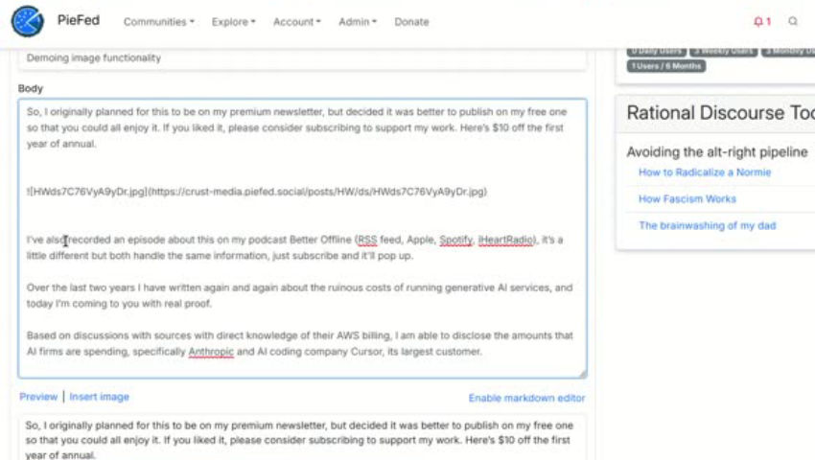The width and height of the screenshot is (815, 460).
Task: Click the underlined word Anthropic in body
Action: pos(217,352)
